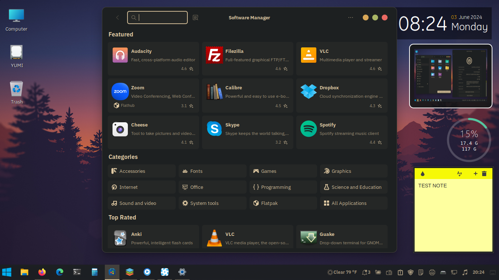The height and width of the screenshot is (280, 499).
Task: Browse the System tools category
Action: (x=213, y=203)
